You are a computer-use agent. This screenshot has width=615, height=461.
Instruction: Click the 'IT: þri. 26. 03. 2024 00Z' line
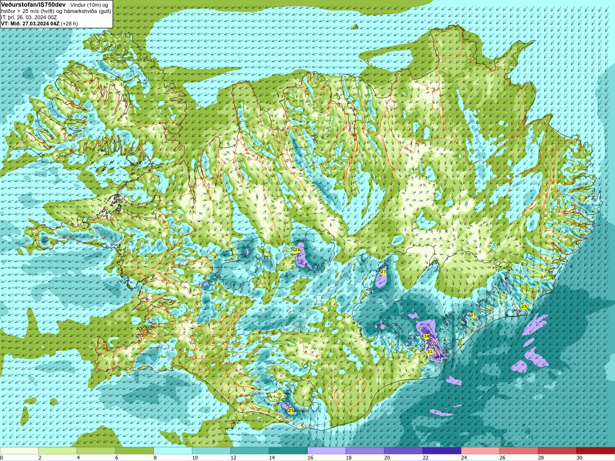pos(29,17)
